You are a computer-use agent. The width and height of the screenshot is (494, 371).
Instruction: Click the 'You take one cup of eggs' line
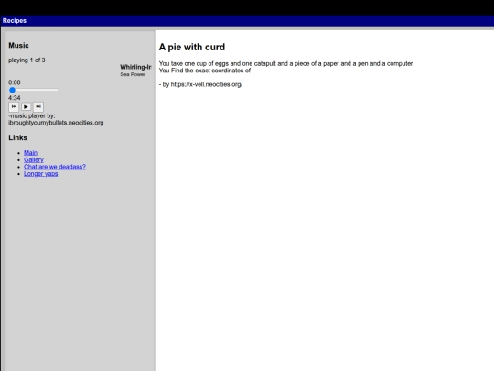[285, 64]
